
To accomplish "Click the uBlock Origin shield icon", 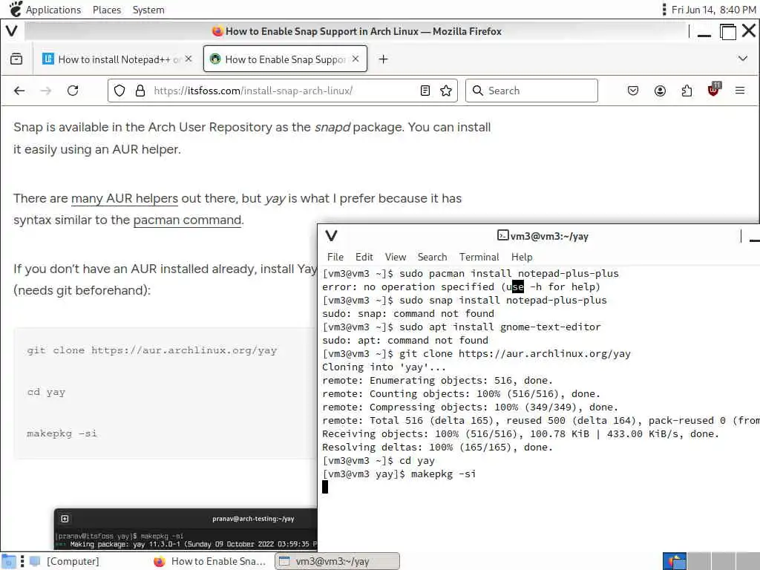I will tap(713, 90).
